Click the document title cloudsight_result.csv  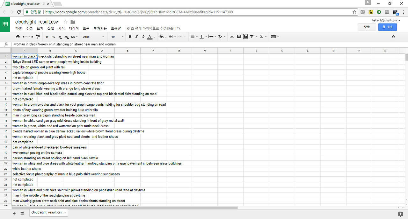coord(37,22)
